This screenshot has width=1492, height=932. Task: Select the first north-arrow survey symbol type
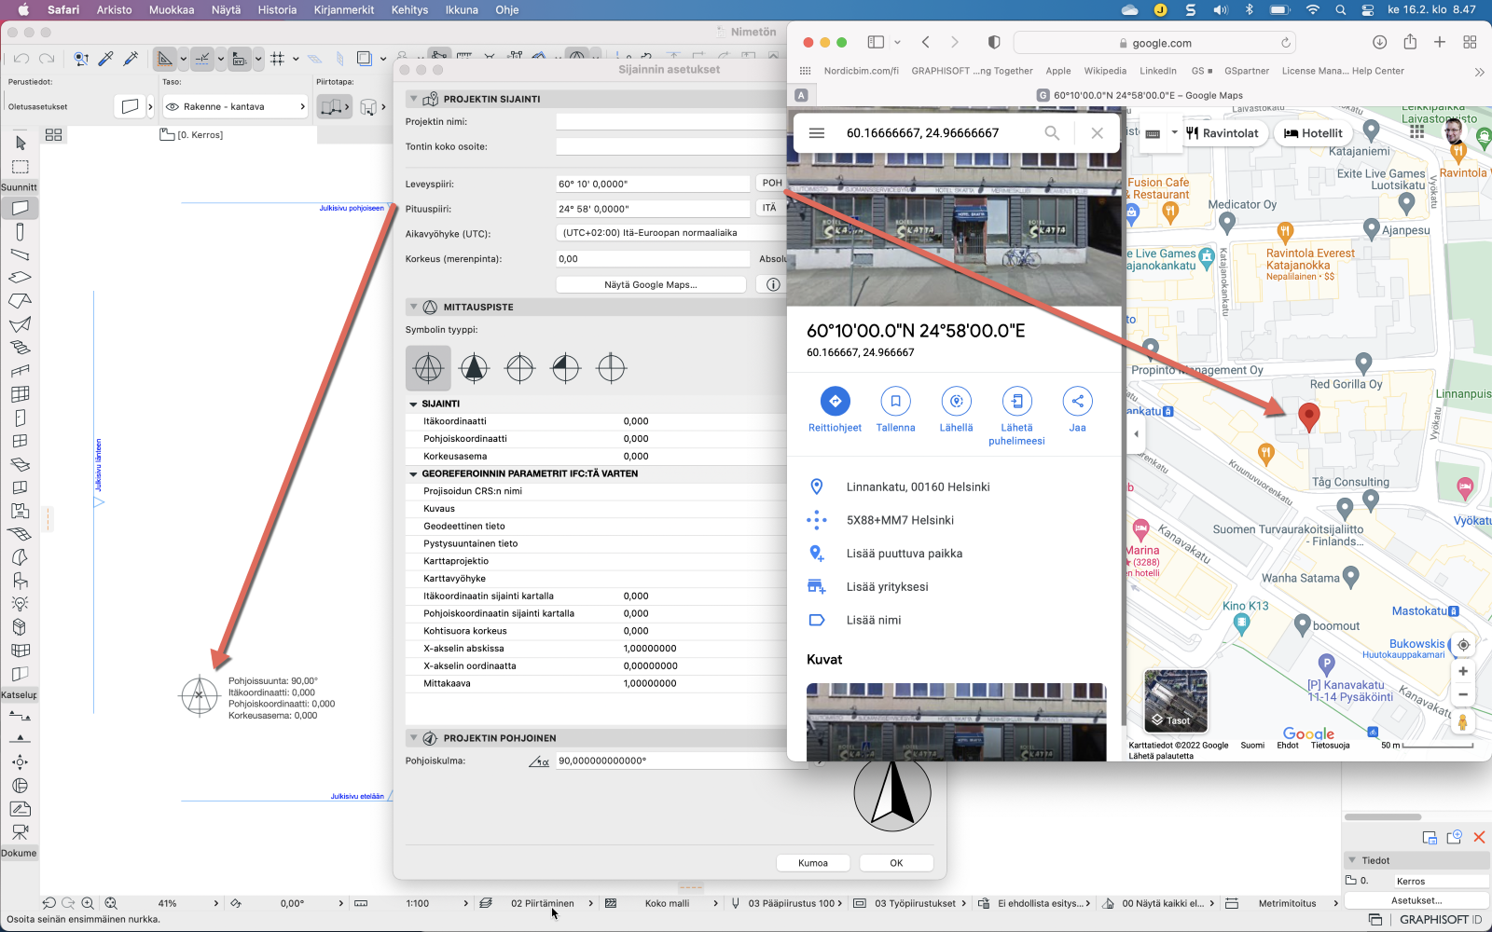(x=428, y=368)
